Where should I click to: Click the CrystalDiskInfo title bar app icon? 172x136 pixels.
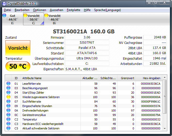pos(4,4)
